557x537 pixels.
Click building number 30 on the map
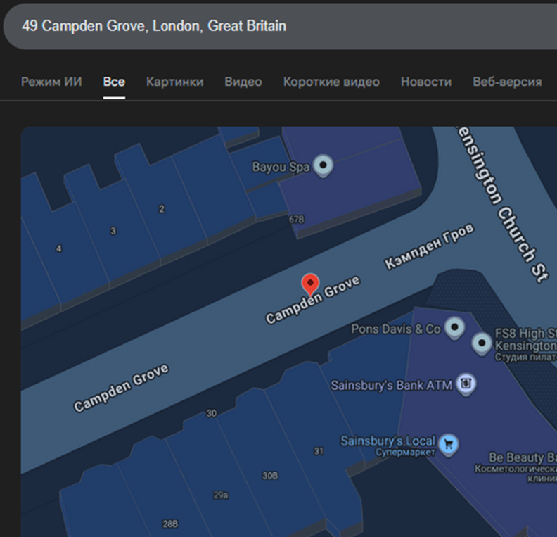click(x=212, y=413)
